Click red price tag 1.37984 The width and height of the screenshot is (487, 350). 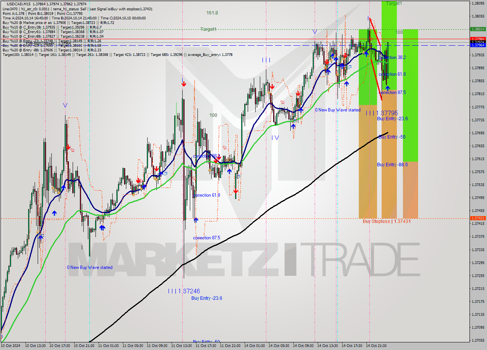(478, 39)
